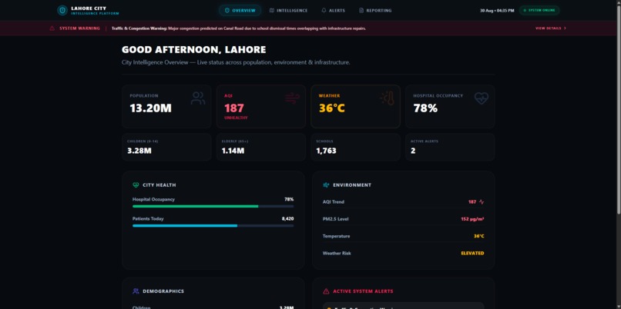
Task: Click the System Online status badge
Action: [539, 10]
